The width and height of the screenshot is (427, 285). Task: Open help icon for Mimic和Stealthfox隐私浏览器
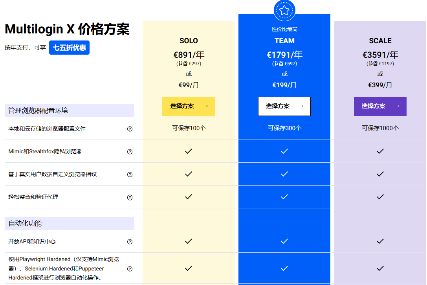[130, 152]
